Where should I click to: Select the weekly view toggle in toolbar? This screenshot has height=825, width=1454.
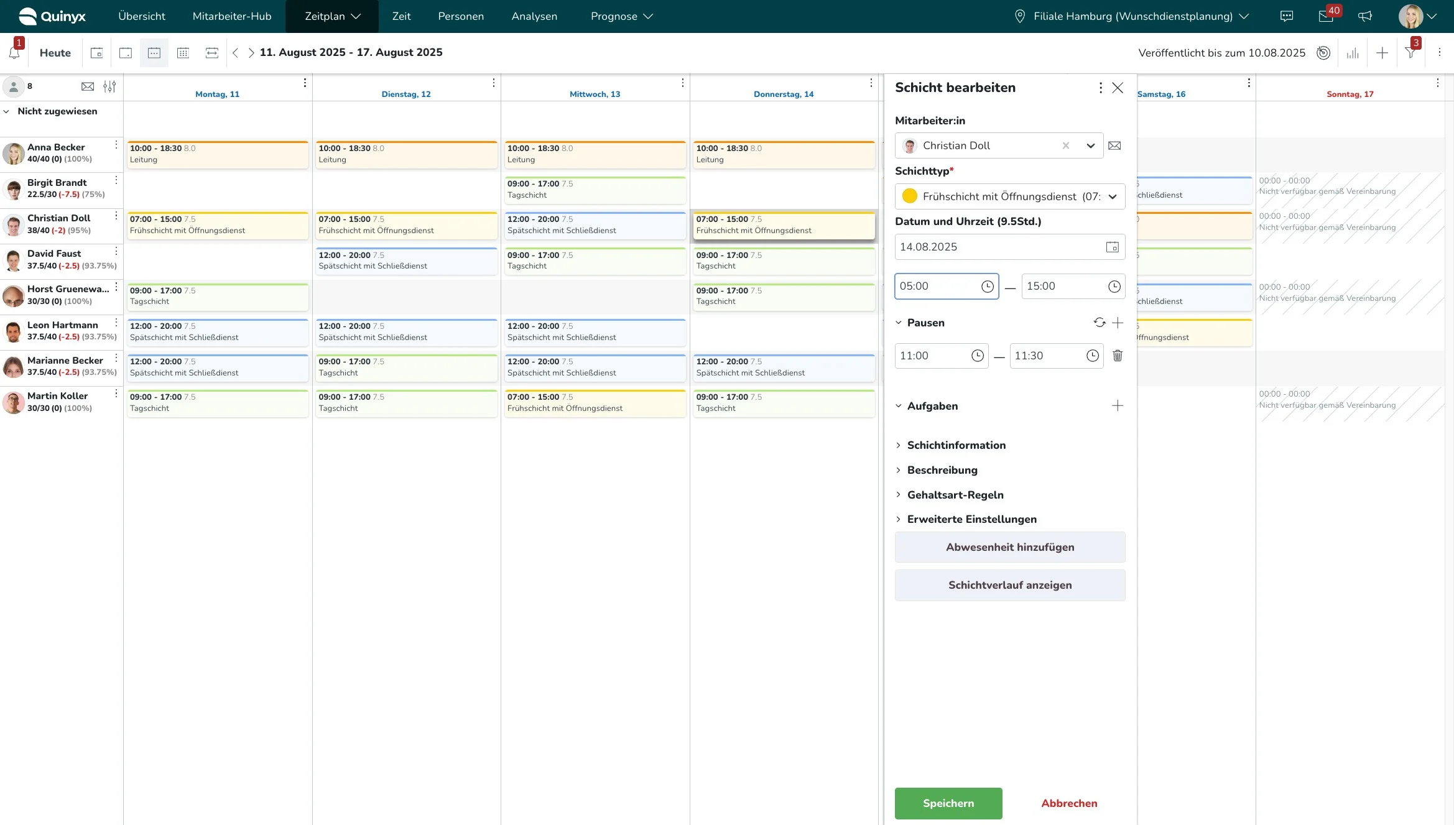(x=154, y=53)
